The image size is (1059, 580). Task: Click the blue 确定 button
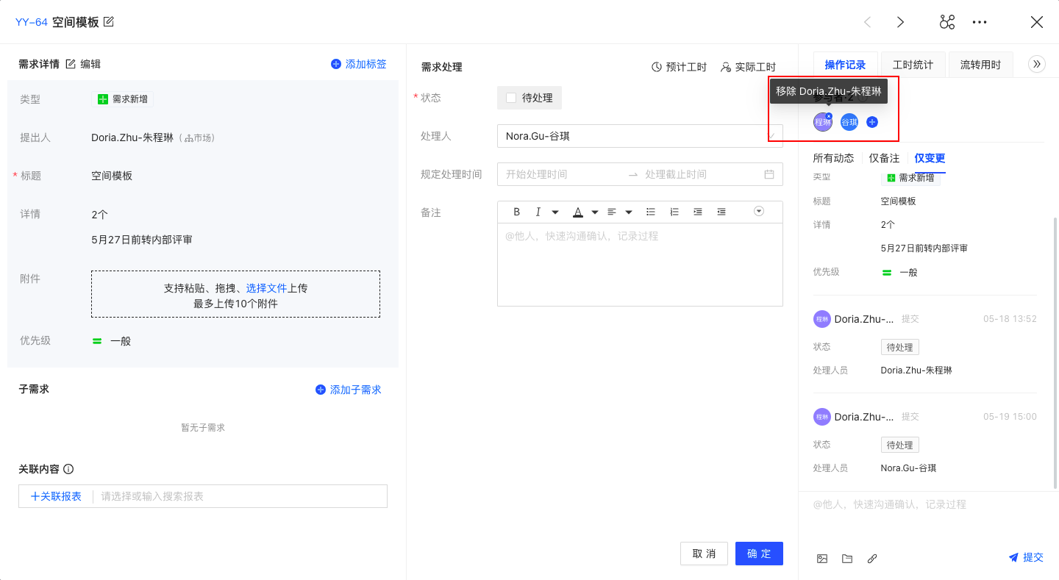point(759,554)
